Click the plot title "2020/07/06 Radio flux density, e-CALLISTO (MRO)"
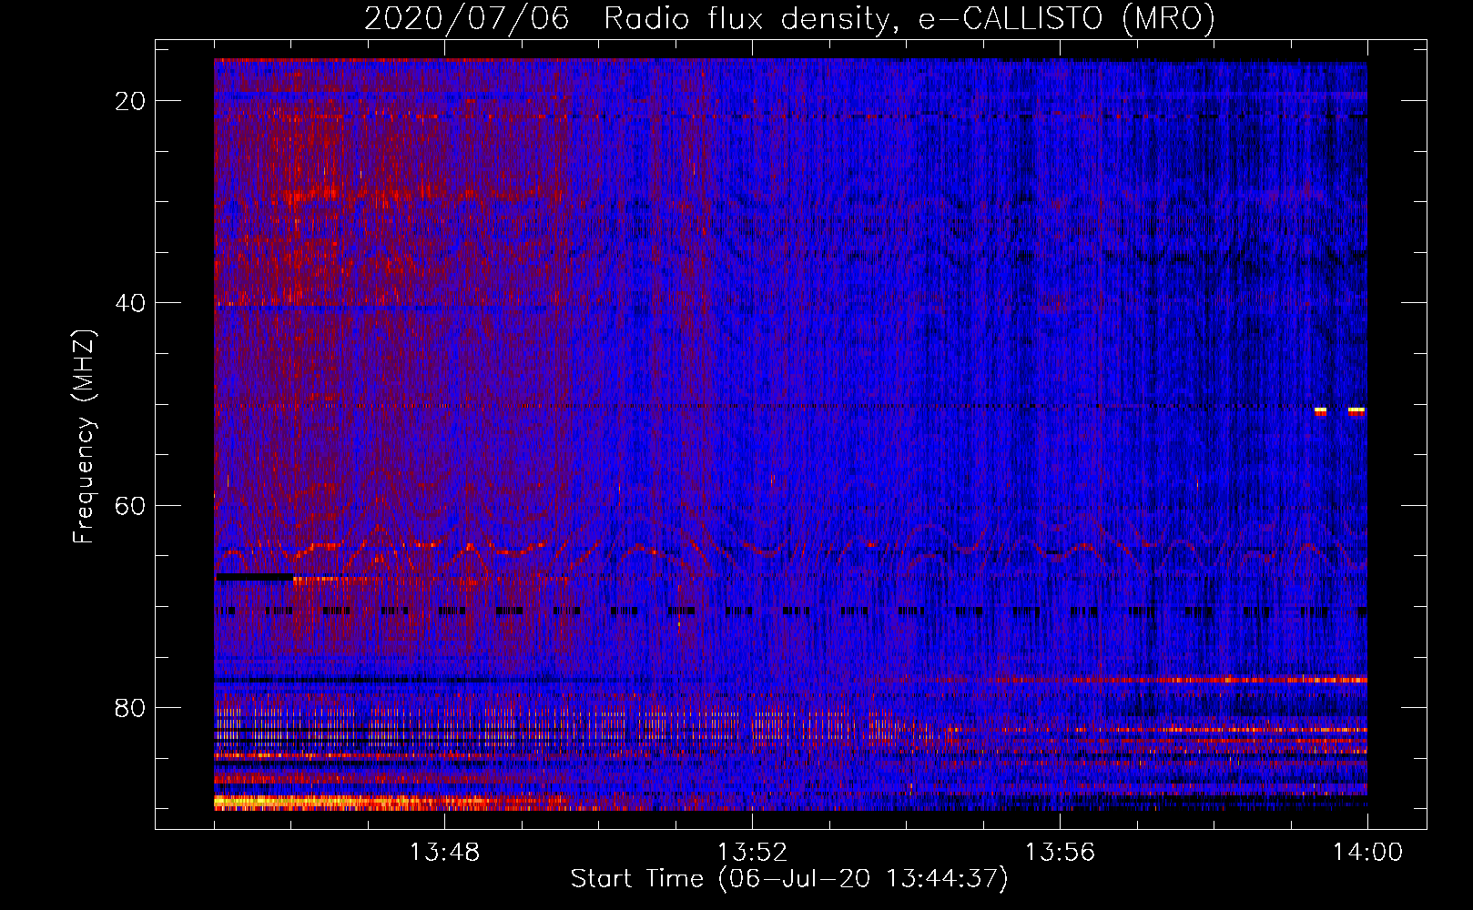1473x910 pixels. pyautogui.click(x=789, y=18)
